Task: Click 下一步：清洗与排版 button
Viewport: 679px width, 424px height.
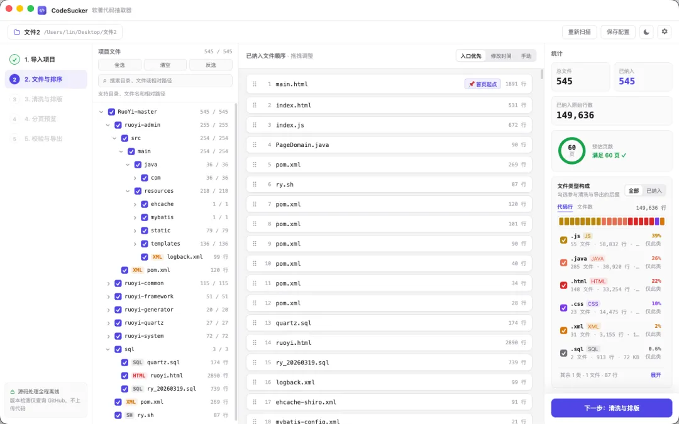Action: pos(612,408)
